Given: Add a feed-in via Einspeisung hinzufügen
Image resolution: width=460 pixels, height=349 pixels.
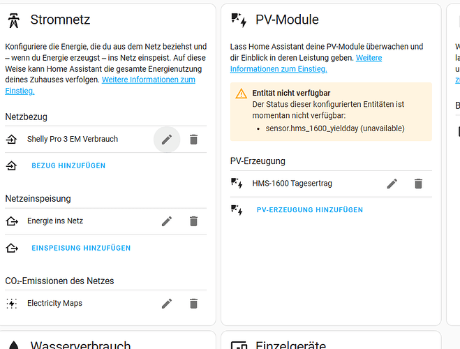Looking at the screenshot, I should [x=81, y=248].
